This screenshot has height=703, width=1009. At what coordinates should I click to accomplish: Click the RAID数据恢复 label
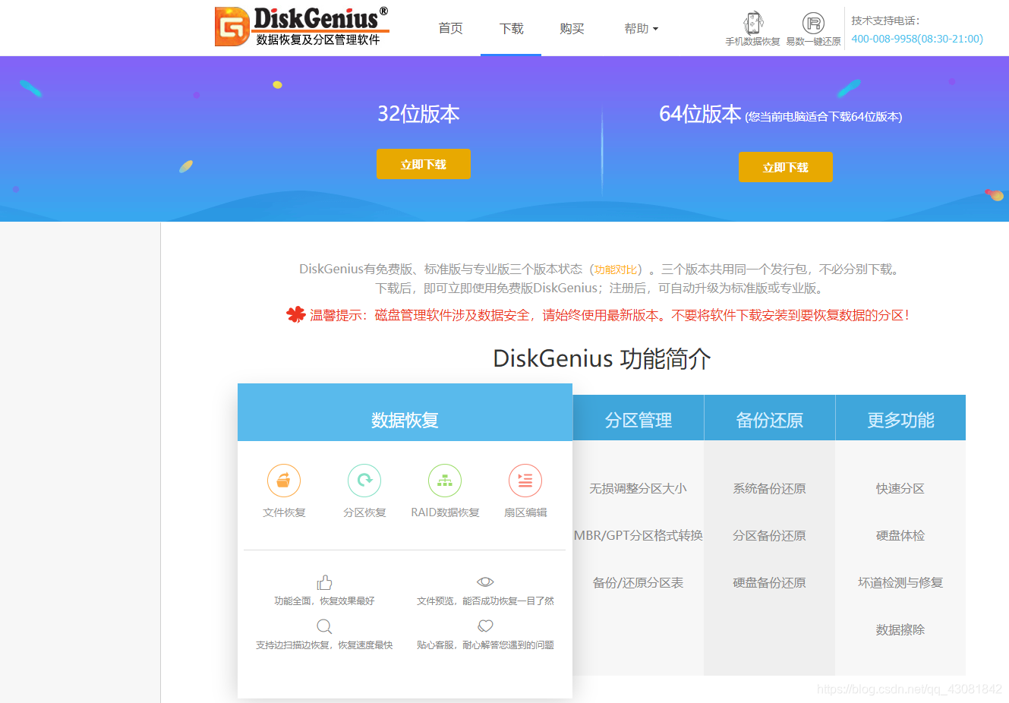tap(445, 512)
